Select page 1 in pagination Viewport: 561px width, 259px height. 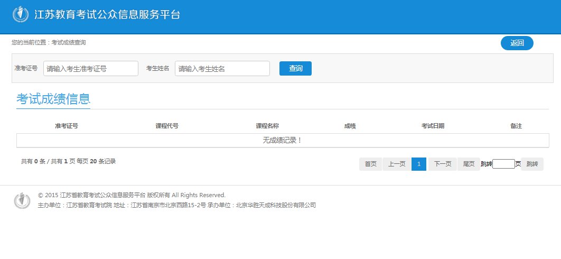pos(418,164)
